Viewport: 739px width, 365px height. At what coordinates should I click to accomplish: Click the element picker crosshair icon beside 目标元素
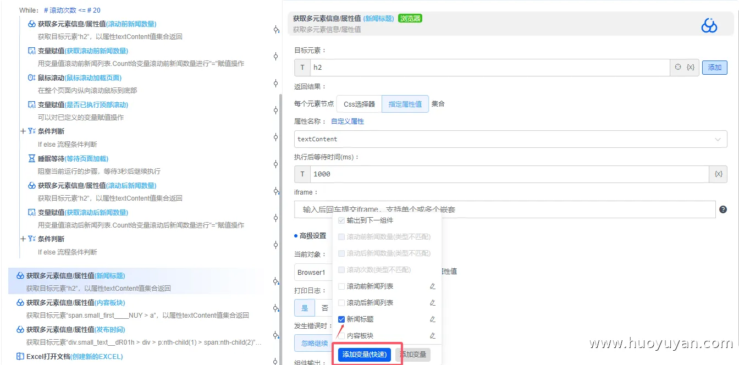[677, 67]
